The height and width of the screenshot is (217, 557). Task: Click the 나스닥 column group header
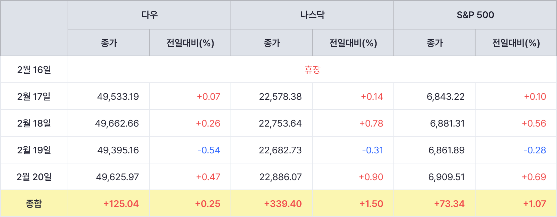[x=312, y=15]
